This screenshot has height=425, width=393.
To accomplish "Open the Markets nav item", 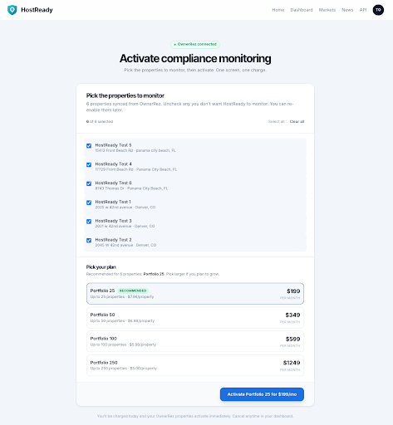I will (327, 10).
